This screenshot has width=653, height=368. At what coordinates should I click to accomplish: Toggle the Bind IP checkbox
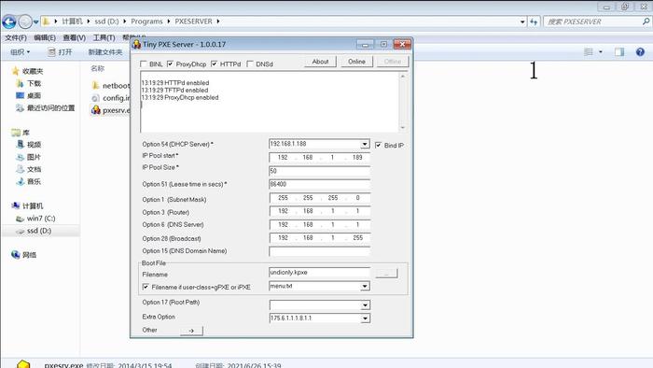point(378,145)
